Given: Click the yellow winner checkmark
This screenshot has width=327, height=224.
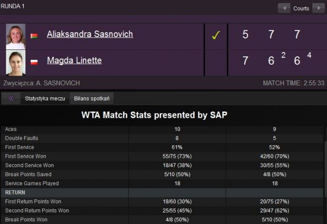Looking at the screenshot, I should pos(216,35).
